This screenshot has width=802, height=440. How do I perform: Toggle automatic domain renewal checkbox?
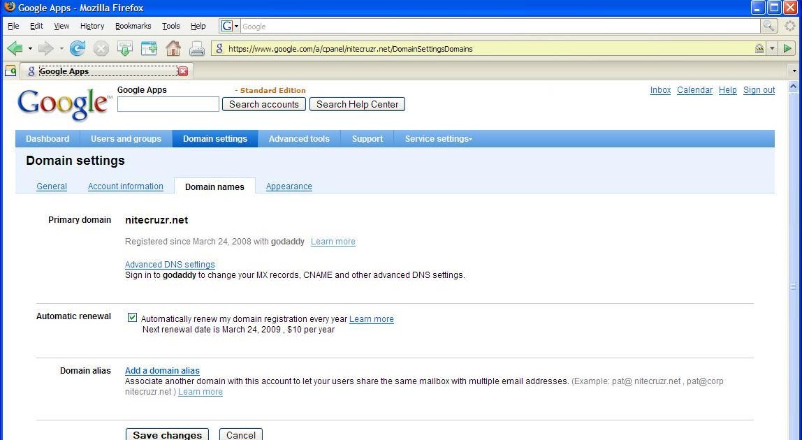[x=132, y=318]
